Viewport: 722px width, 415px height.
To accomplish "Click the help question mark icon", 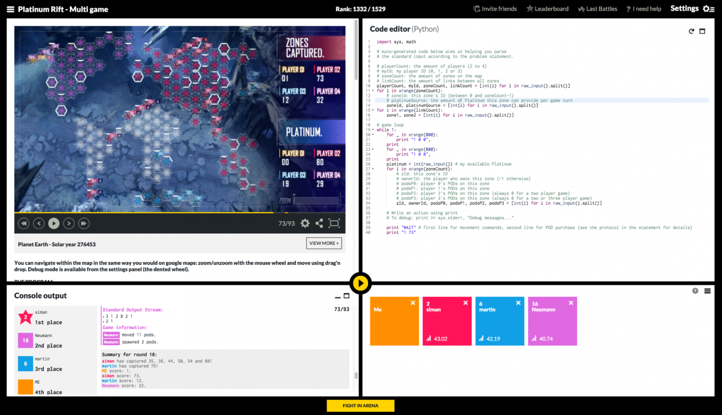I will [695, 291].
